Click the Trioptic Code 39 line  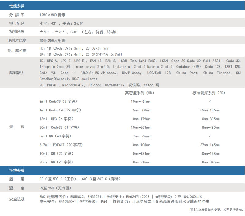[140, 67]
